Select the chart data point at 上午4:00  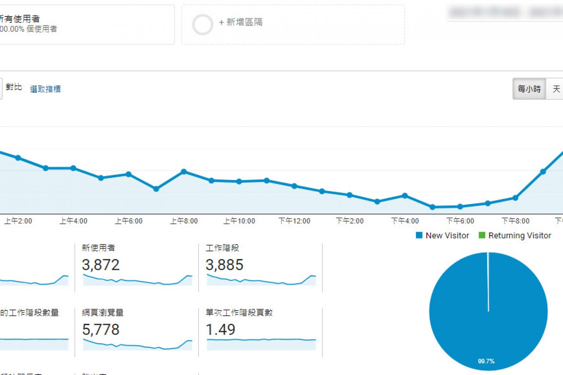[x=73, y=168]
